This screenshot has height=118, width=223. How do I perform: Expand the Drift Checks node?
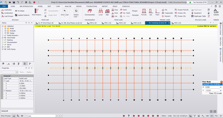pyautogui.click(x=3, y=49)
